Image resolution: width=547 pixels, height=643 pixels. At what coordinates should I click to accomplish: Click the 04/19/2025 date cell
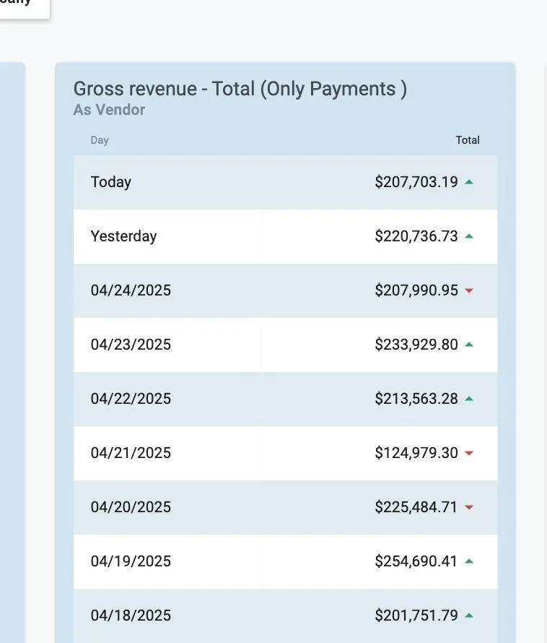pyautogui.click(x=131, y=561)
